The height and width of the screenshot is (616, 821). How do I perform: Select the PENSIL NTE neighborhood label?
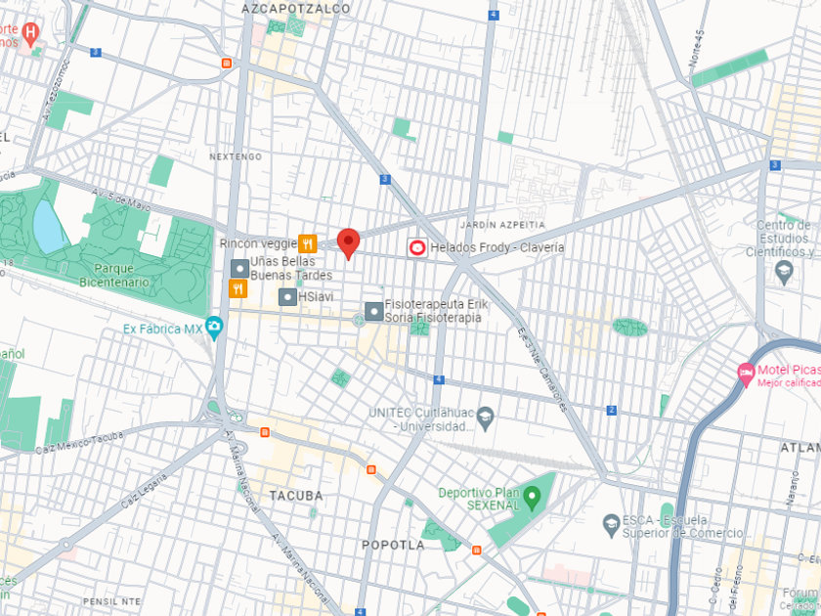tap(112, 602)
